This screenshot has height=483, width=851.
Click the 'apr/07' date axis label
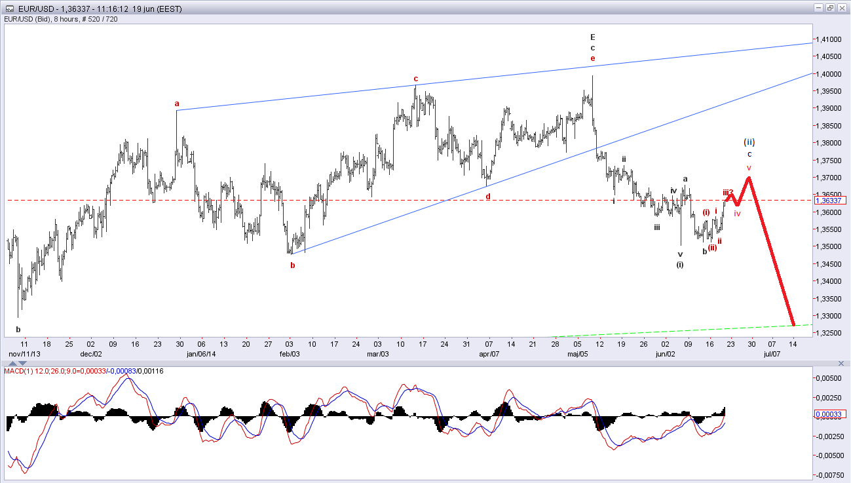tap(490, 354)
